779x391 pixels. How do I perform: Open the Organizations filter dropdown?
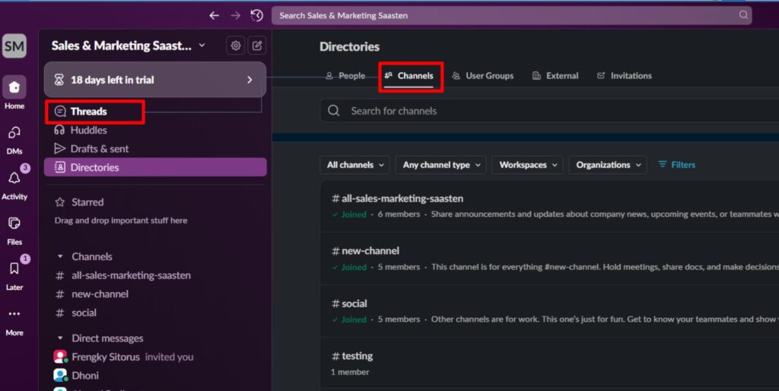pos(608,165)
